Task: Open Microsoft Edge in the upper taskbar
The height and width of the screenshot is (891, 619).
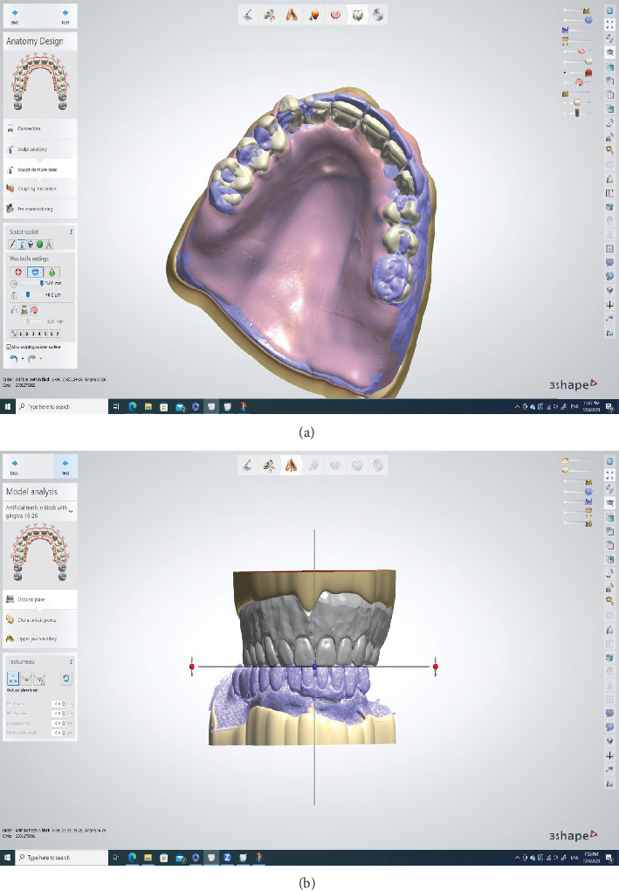Action: (x=133, y=406)
